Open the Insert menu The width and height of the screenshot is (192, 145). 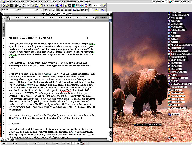tap(30, 2)
